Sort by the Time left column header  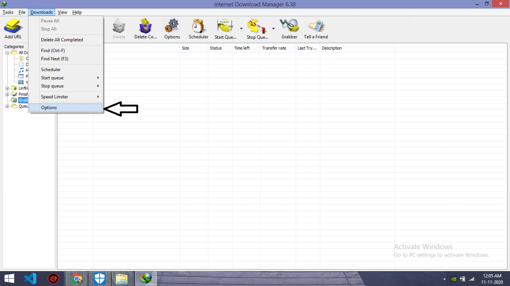[x=246, y=48]
